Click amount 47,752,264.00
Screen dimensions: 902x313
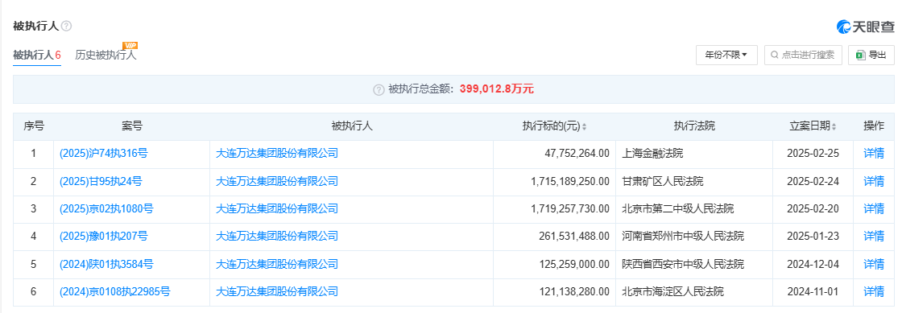click(x=577, y=154)
